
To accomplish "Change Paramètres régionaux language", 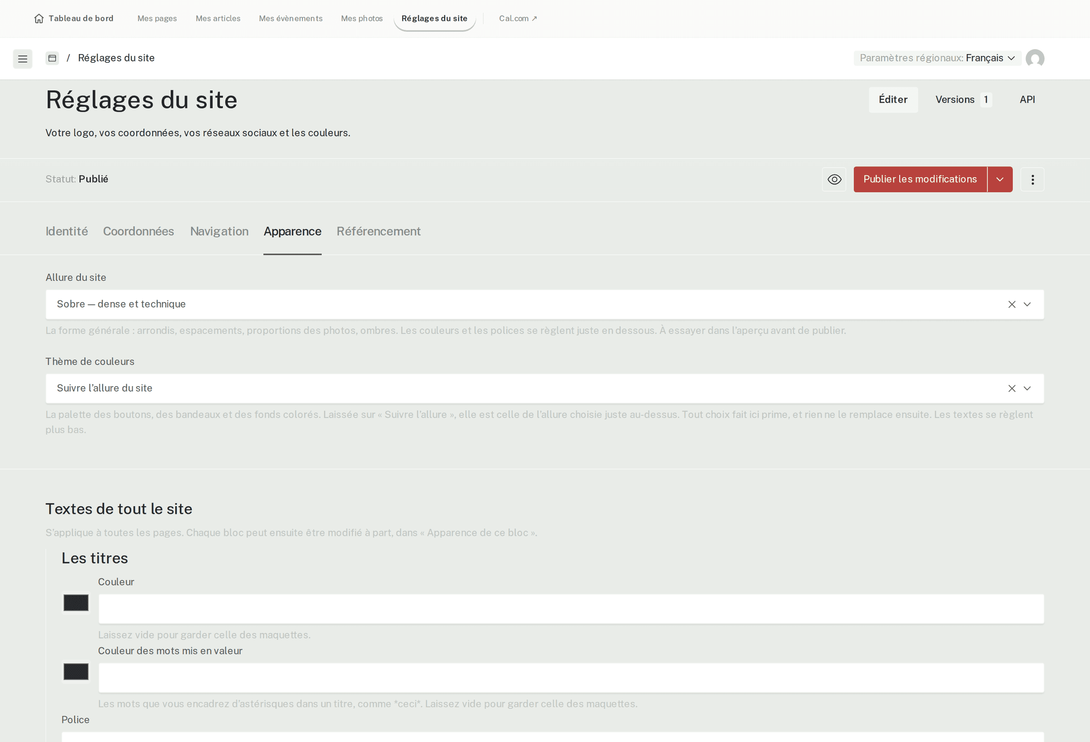I will click(x=937, y=58).
